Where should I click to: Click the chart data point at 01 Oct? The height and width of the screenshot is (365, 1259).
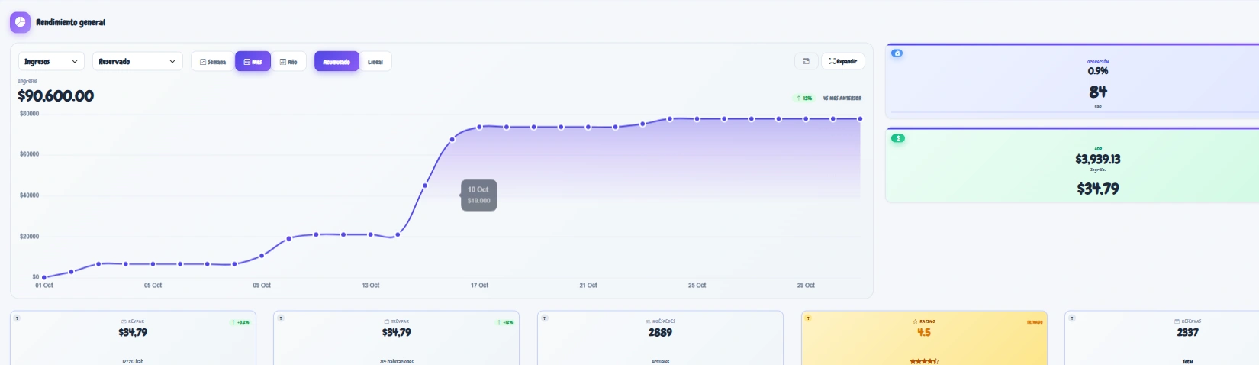44,277
